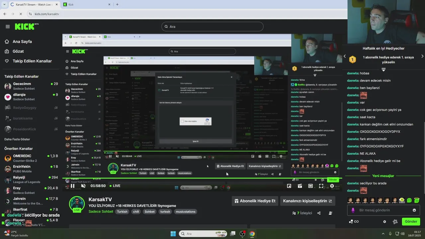This screenshot has height=239, width=425.
Task: Open Takip Edilen Kanallar menu item
Action: coord(32,61)
